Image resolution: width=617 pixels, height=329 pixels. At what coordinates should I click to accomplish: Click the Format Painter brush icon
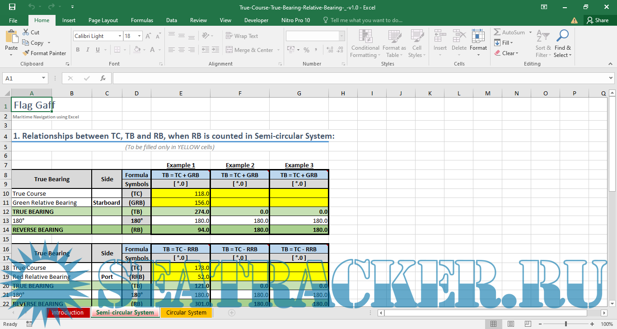26,53
